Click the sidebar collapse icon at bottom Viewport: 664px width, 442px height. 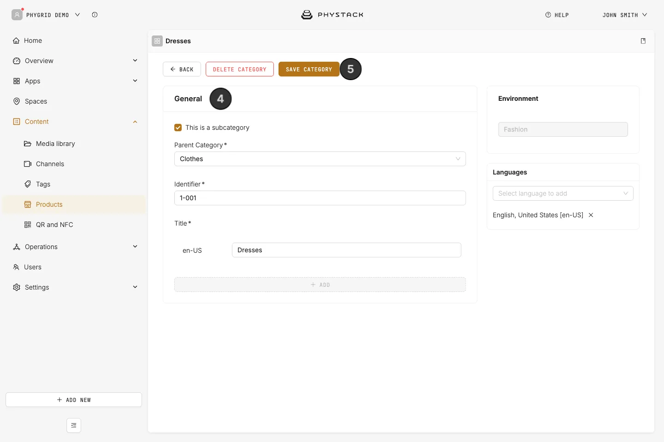click(74, 425)
